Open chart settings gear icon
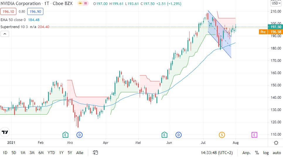This screenshot has height=157, width=283. [x=276, y=143]
